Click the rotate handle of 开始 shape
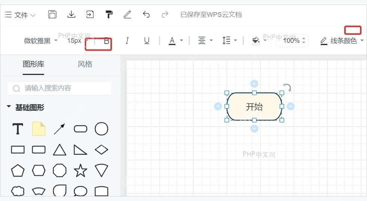The height and width of the screenshot is (201, 367). coord(288,87)
